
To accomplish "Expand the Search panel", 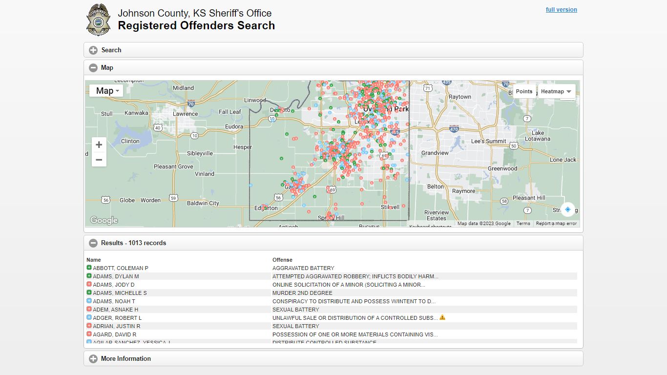I will tap(333, 50).
